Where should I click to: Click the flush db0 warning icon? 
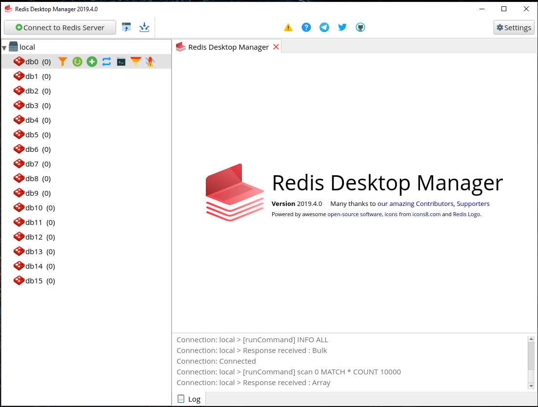[x=150, y=62]
